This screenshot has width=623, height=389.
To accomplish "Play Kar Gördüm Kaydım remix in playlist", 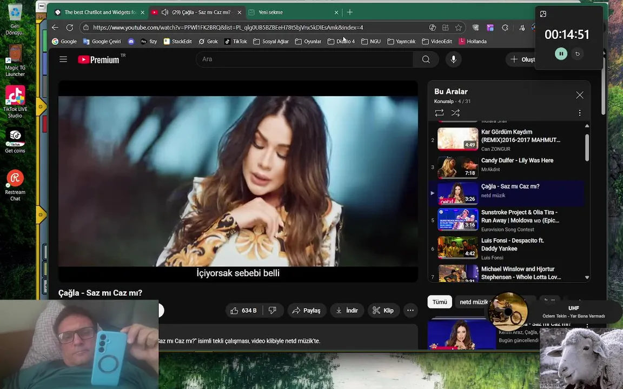I will pyautogui.click(x=506, y=140).
